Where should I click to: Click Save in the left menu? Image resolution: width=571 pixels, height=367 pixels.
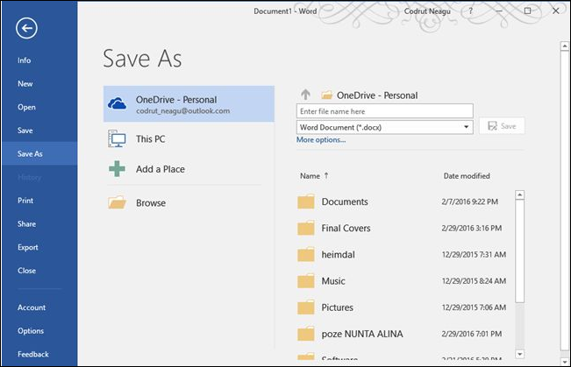tap(25, 131)
